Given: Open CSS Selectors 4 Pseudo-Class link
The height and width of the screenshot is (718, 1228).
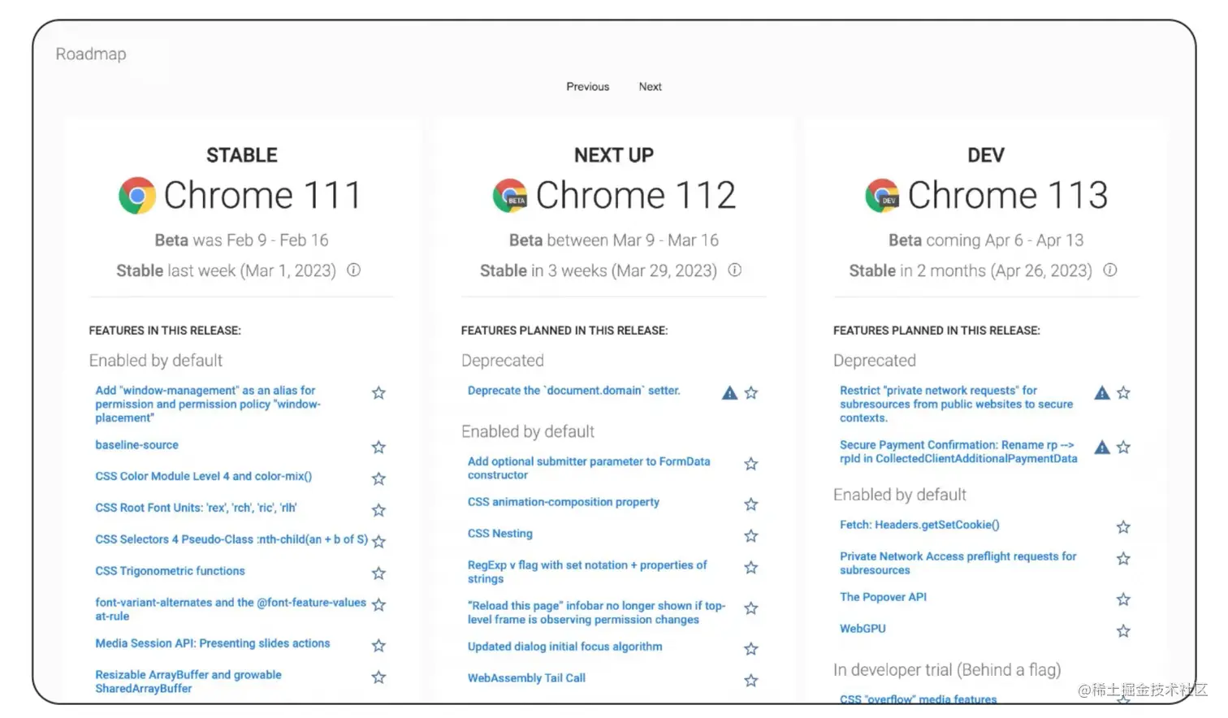Looking at the screenshot, I should coord(231,539).
